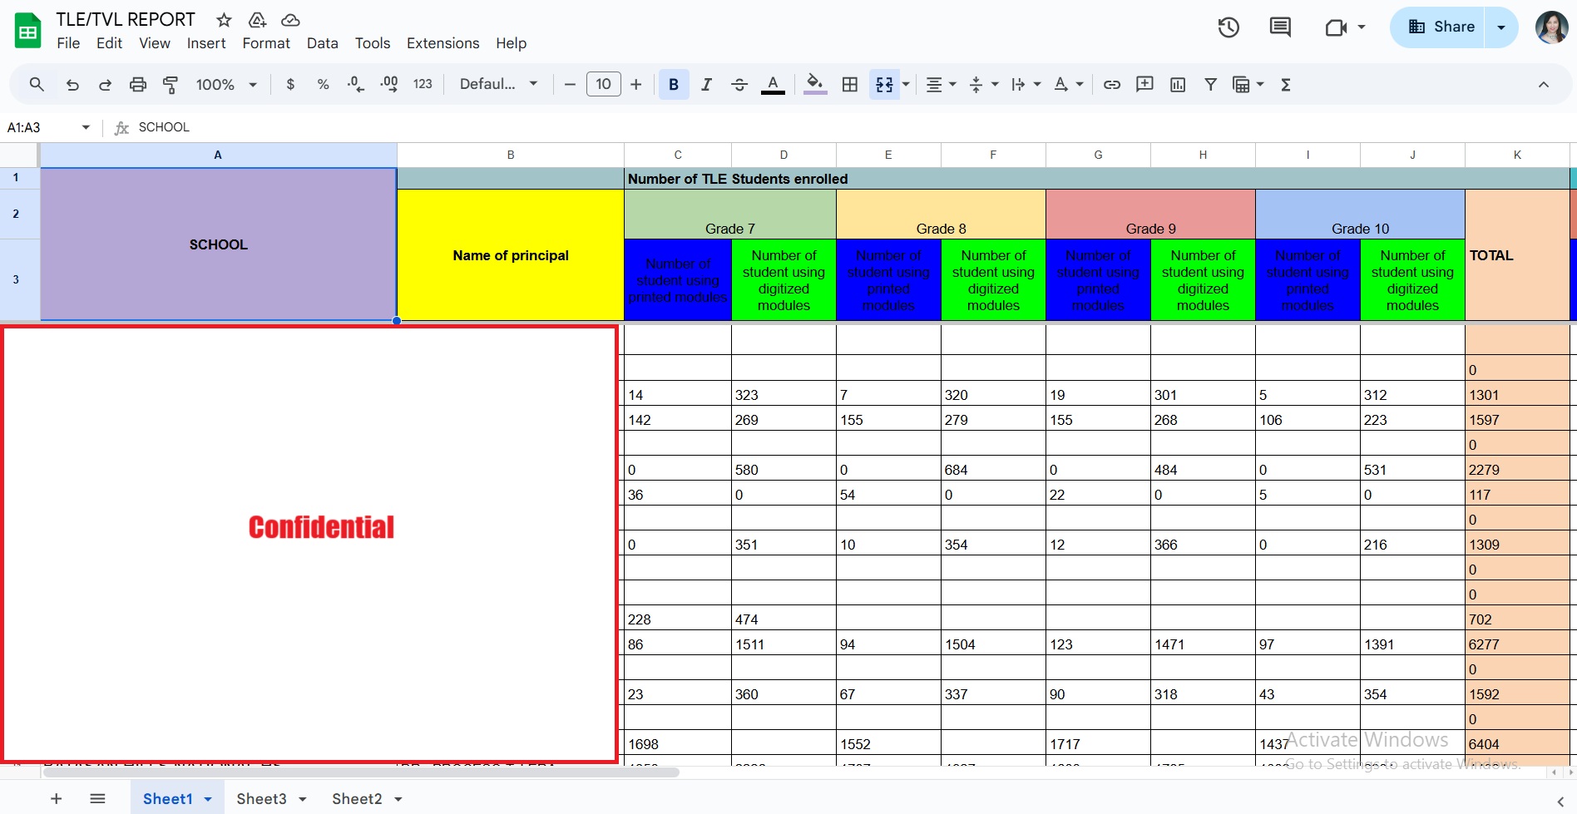
Task: Create a filter
Action: tap(1211, 84)
